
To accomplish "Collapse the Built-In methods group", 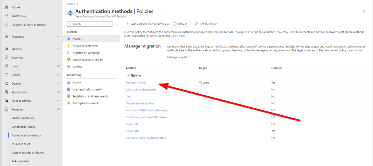I will 128,76.
